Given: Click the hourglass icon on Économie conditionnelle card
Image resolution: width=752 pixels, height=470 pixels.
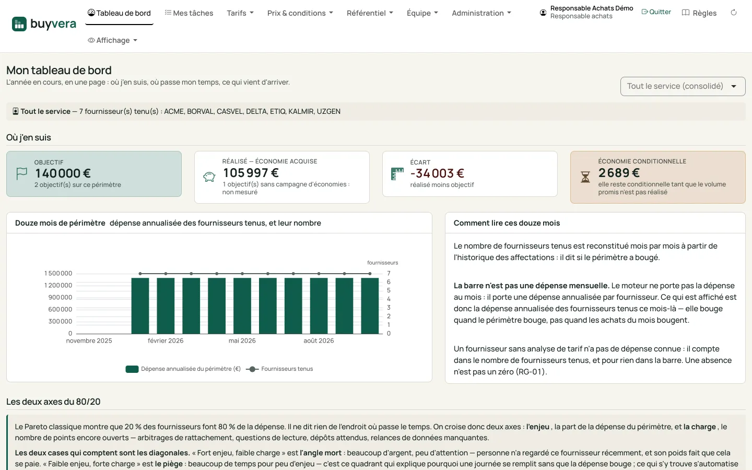Looking at the screenshot, I should point(585,177).
